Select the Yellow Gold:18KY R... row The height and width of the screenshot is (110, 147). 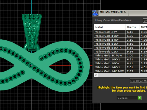120,48
